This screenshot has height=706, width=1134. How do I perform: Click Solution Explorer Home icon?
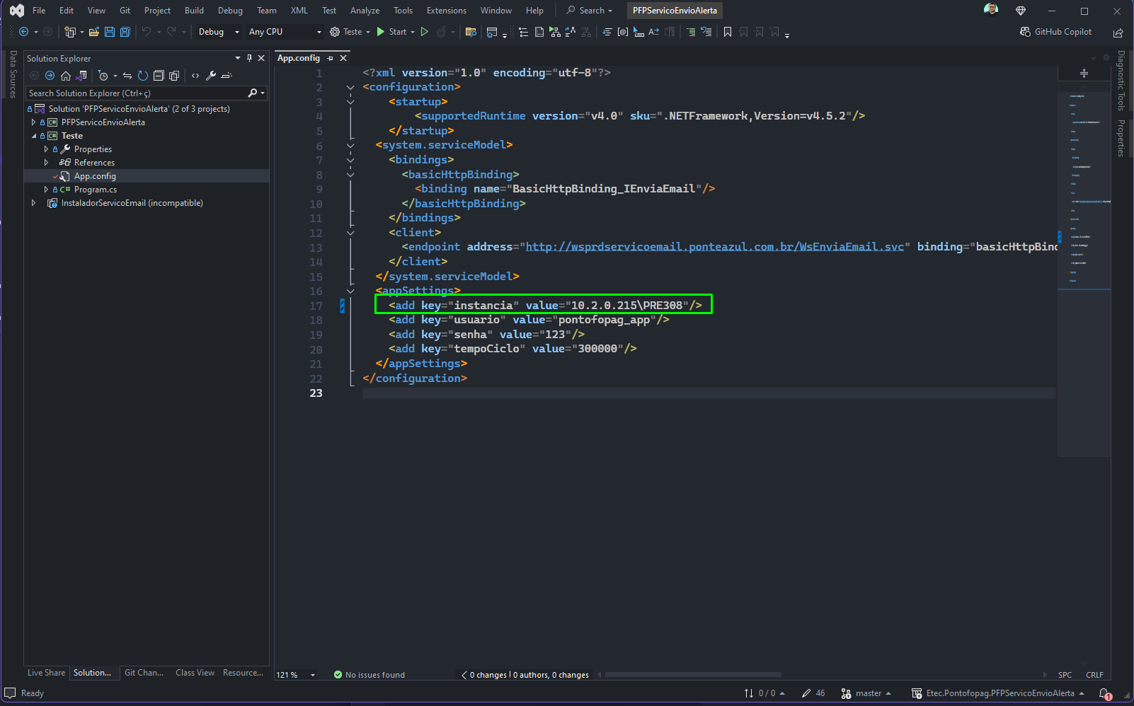tap(66, 76)
